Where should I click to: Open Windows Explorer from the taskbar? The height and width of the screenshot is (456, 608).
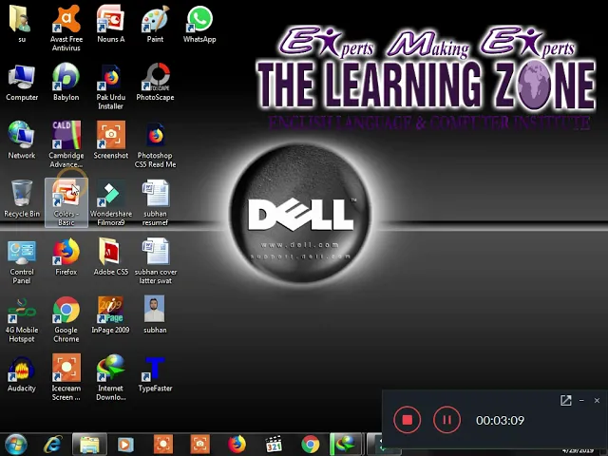tap(89, 445)
